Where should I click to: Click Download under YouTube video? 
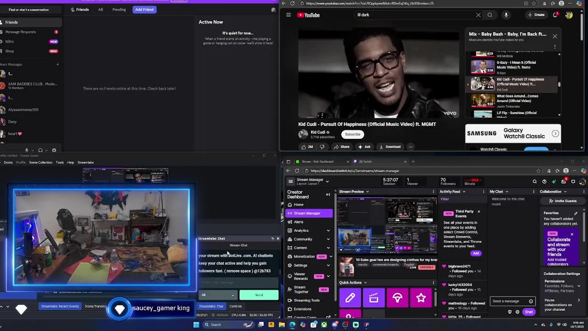click(x=390, y=147)
